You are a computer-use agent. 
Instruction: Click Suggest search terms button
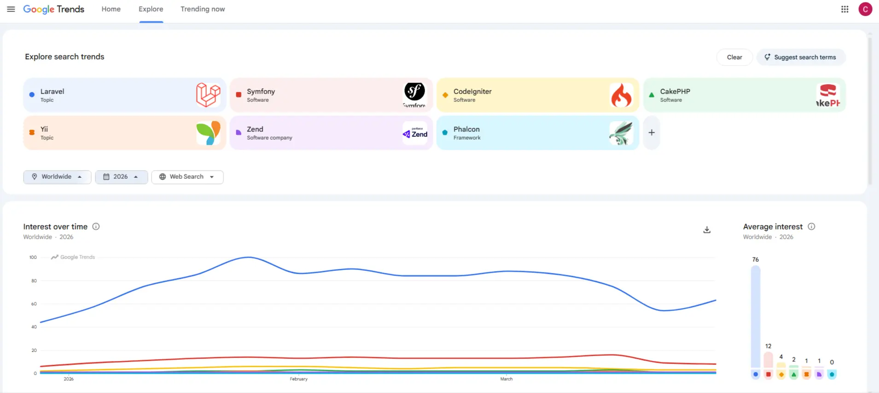coord(801,57)
